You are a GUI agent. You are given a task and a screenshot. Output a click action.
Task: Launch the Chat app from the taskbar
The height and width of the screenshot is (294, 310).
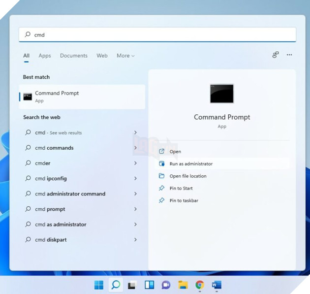(166, 285)
